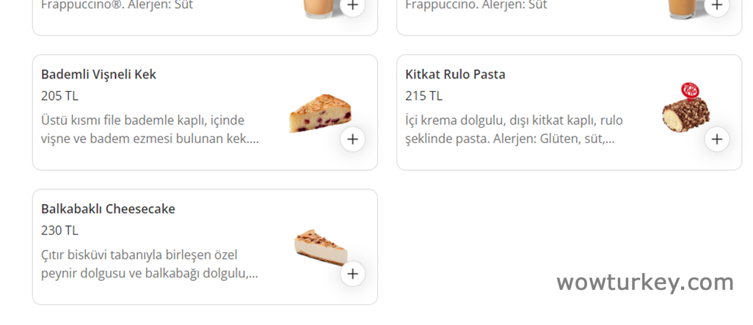Expand the Kitkat Rulo Pasta allergen description
This screenshot has width=753, height=325.
tap(513, 129)
